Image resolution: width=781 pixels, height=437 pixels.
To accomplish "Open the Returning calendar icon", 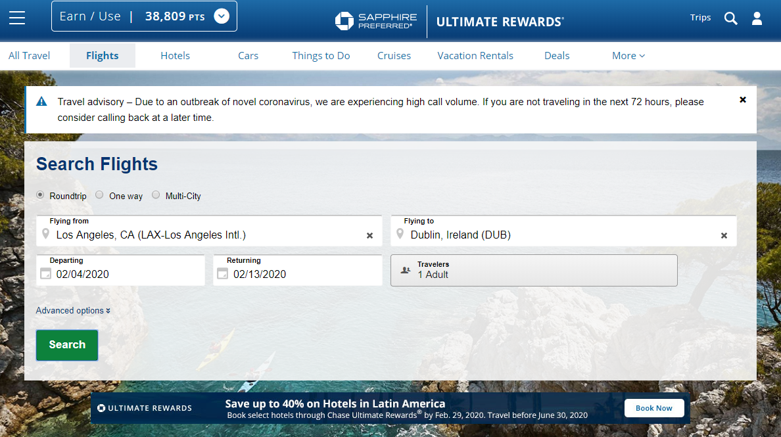I will click(x=223, y=274).
